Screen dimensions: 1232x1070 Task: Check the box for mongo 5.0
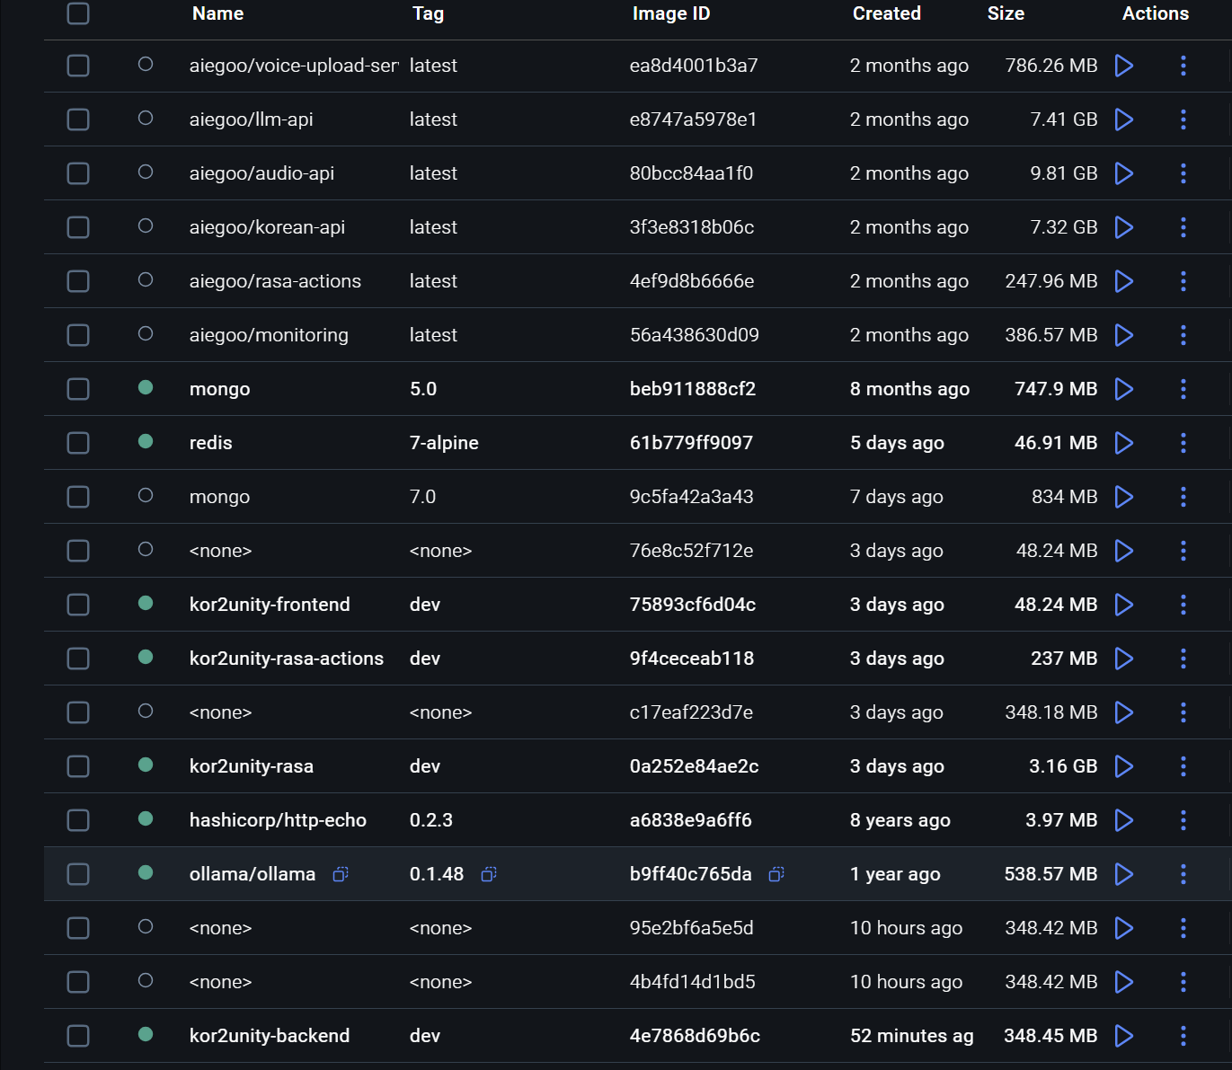[78, 389]
